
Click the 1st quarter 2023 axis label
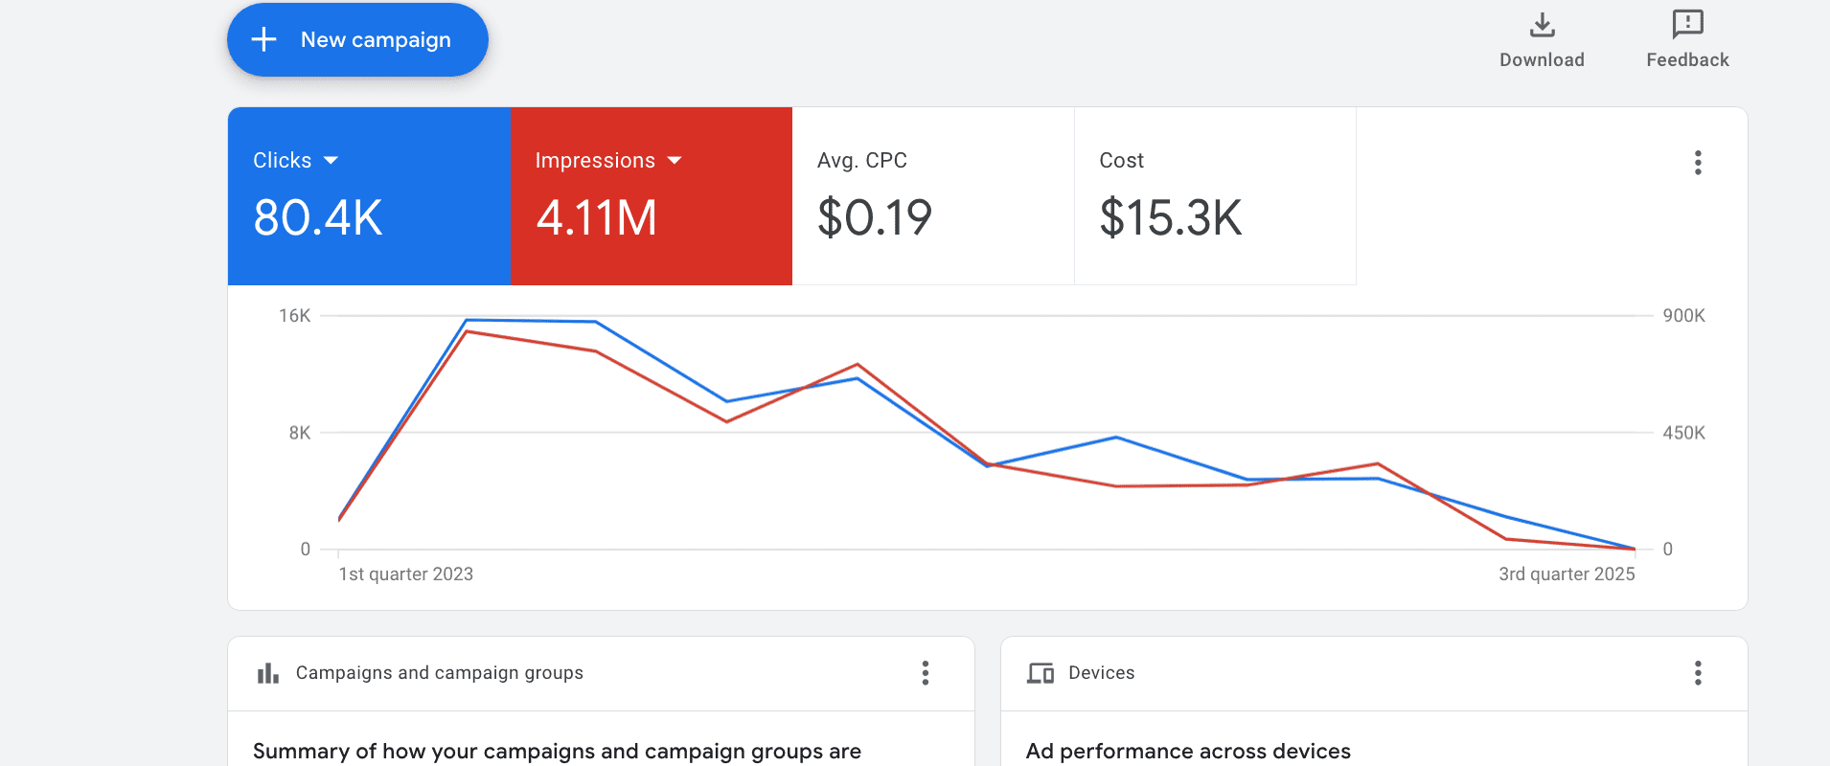pyautogui.click(x=406, y=574)
